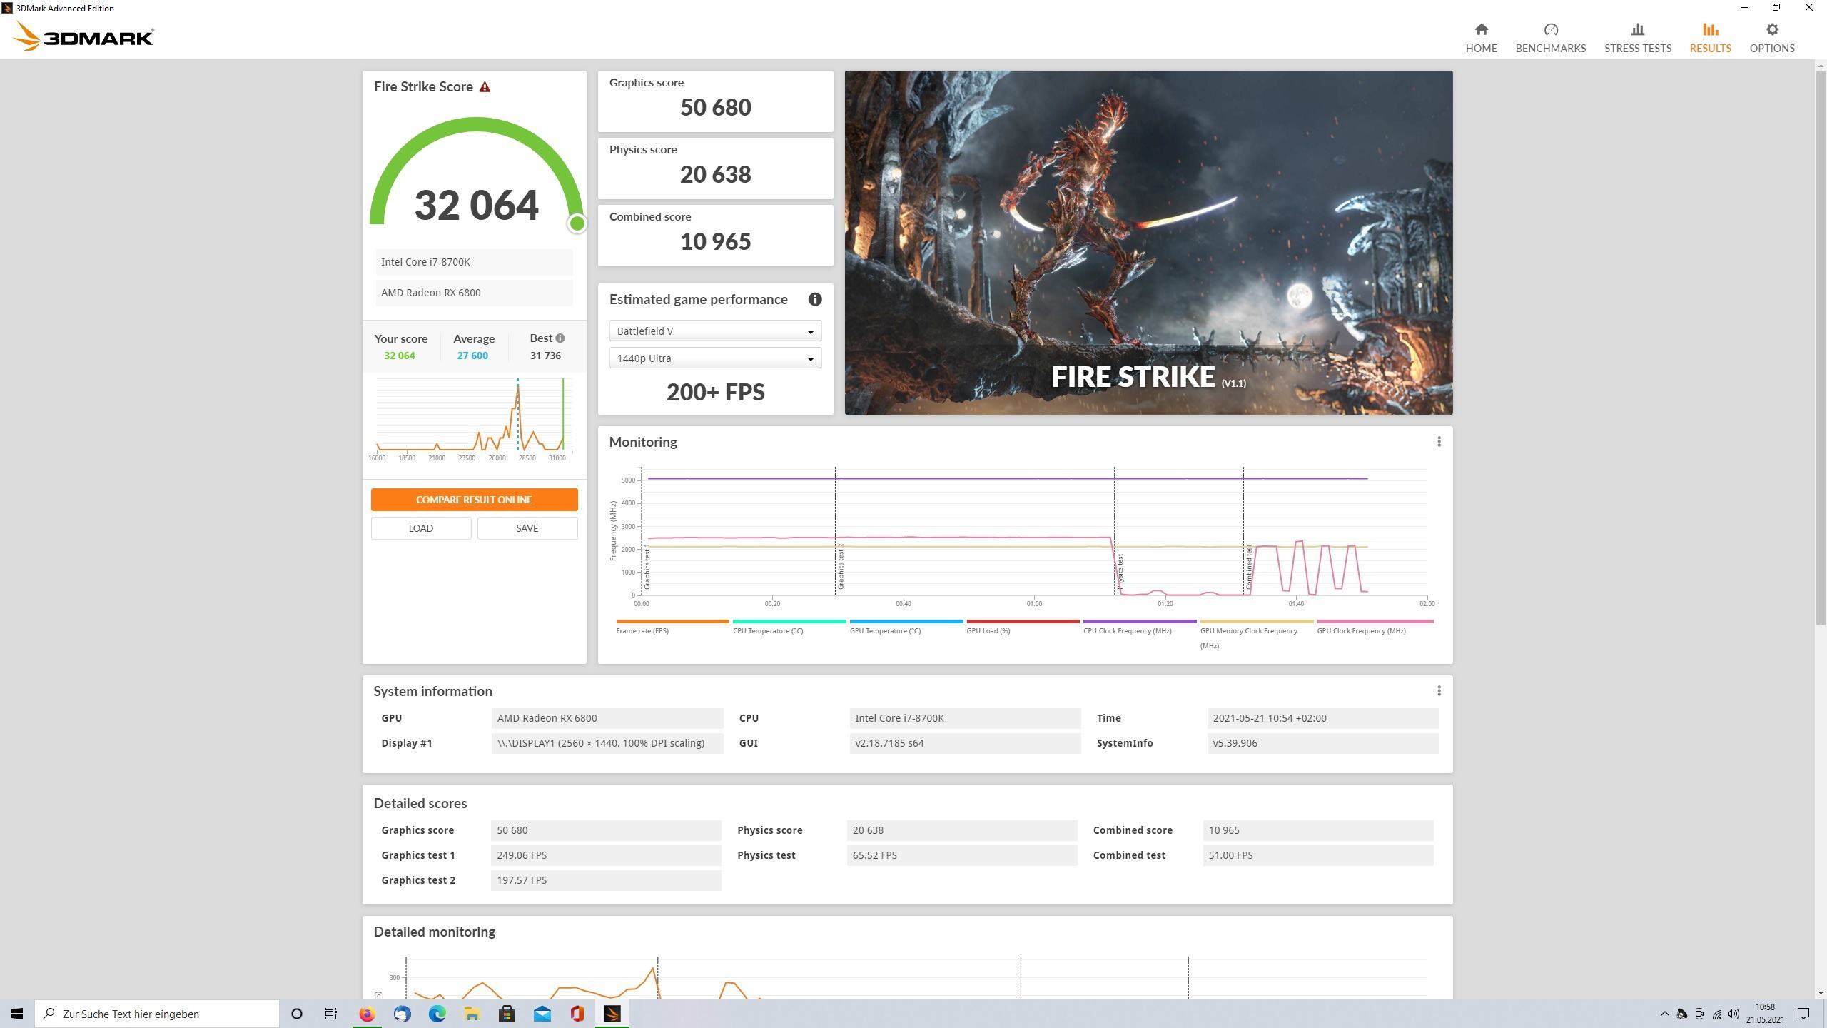
Task: Show hidden system tray icons
Action: click(x=1665, y=1014)
